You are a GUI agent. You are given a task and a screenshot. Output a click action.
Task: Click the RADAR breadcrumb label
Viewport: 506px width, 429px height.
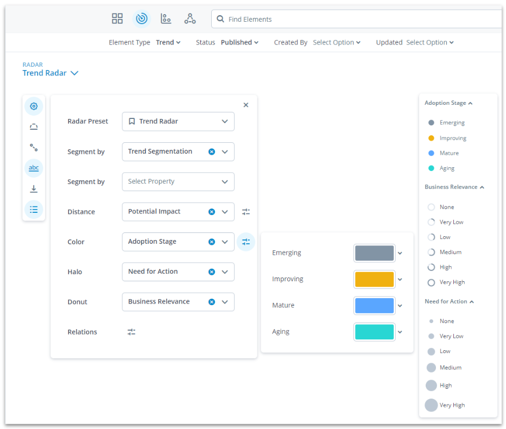[x=33, y=65]
